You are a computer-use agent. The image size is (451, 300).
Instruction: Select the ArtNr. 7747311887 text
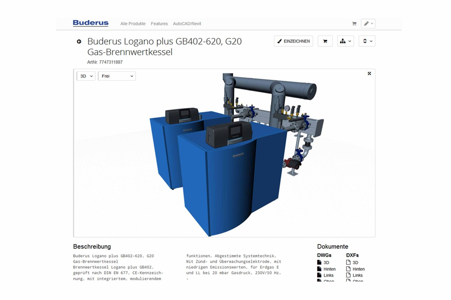[x=105, y=62]
